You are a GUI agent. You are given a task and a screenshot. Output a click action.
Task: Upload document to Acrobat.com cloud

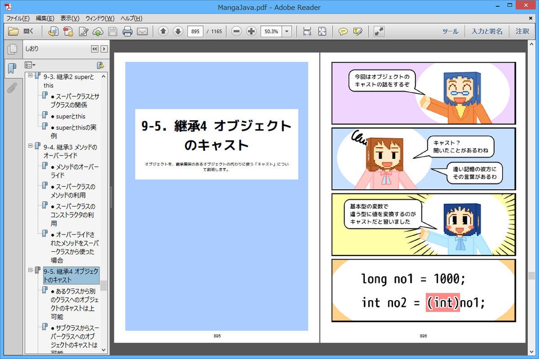pyautogui.click(x=97, y=31)
